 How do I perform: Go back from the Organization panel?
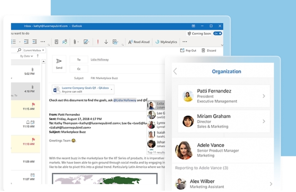(175, 71)
